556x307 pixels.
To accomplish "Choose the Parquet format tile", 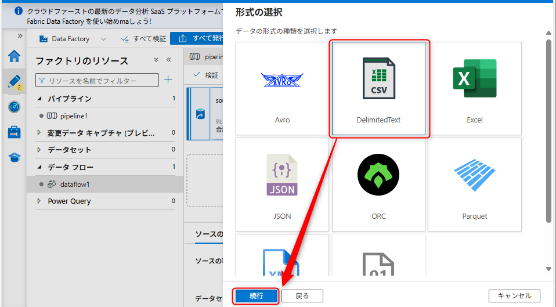I will click(475, 185).
